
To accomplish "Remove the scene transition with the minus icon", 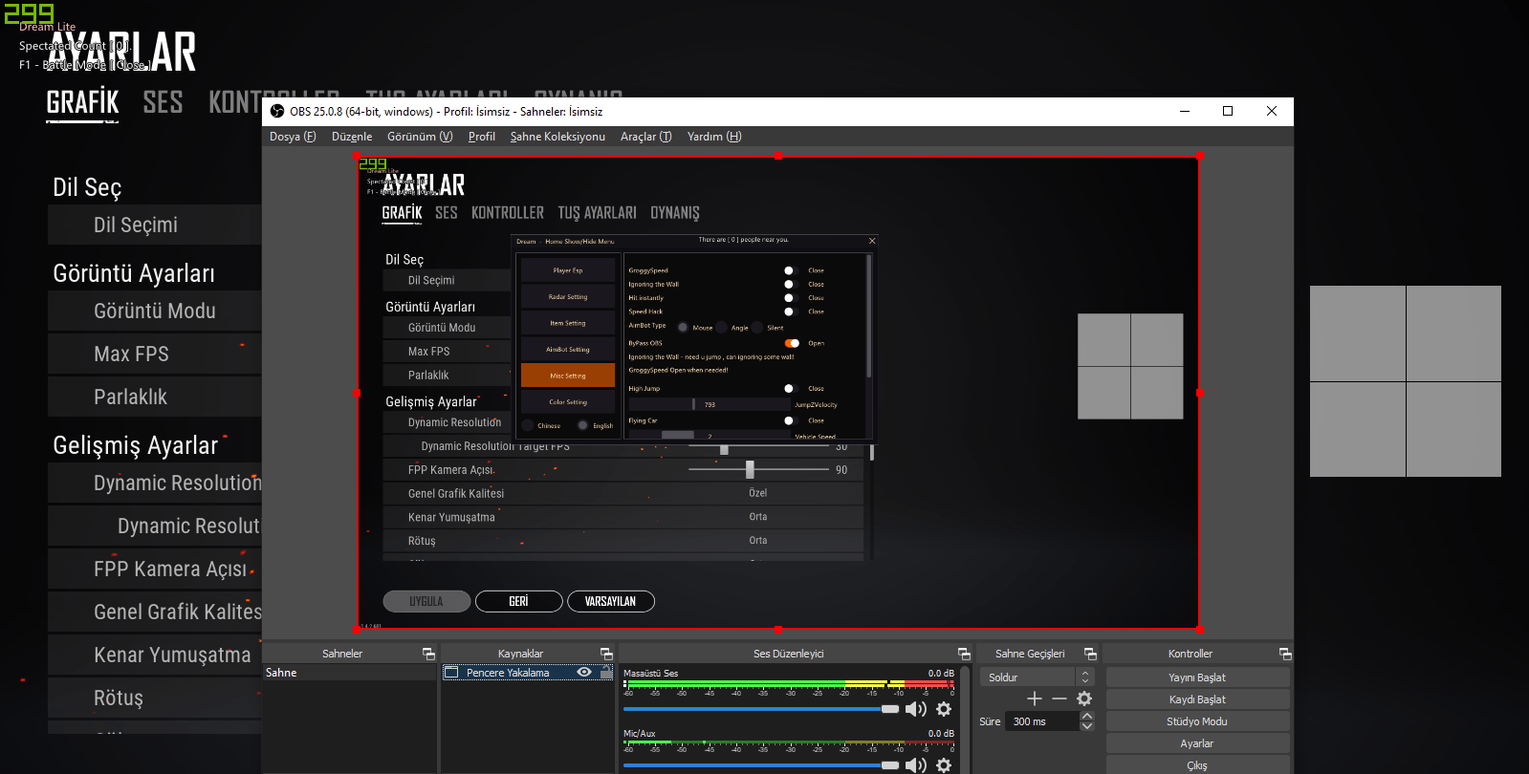I will (1059, 699).
